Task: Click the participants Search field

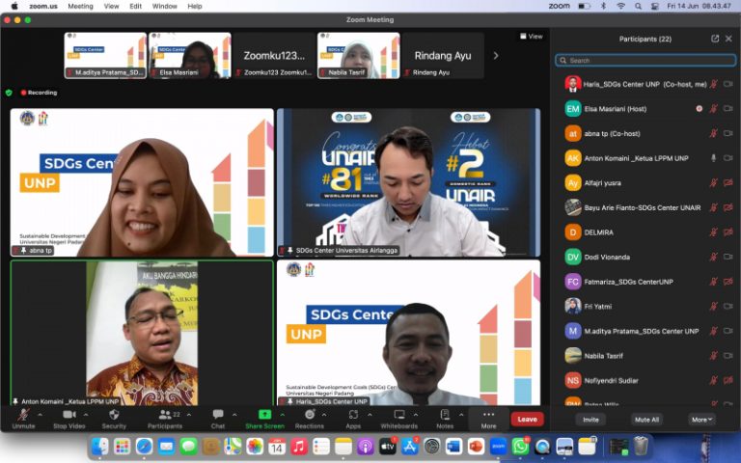Action: pyautogui.click(x=645, y=61)
